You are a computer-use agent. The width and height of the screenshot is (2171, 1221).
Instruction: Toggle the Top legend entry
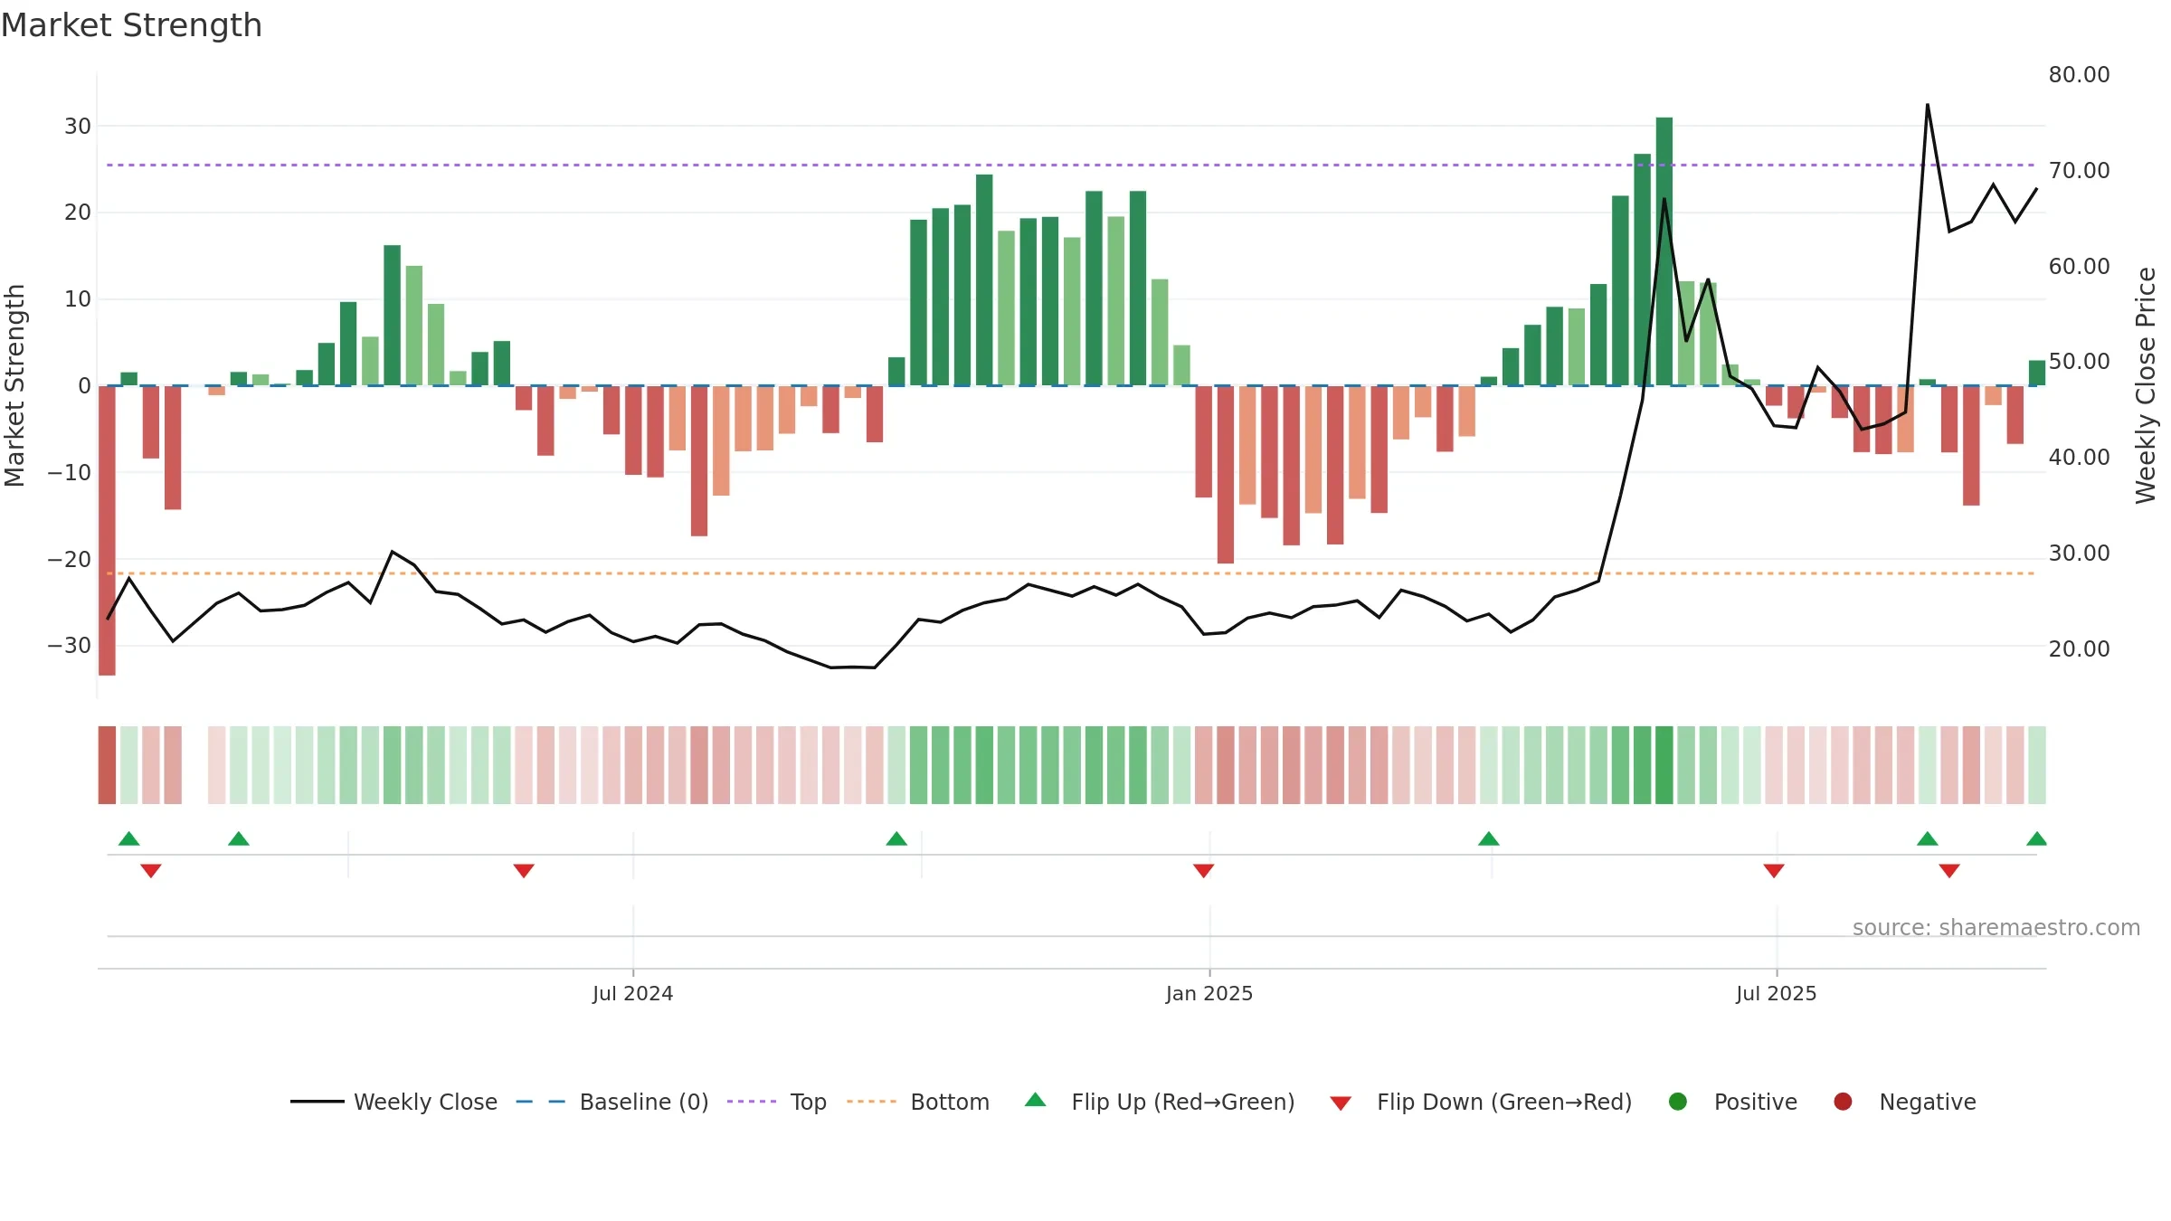click(776, 1102)
